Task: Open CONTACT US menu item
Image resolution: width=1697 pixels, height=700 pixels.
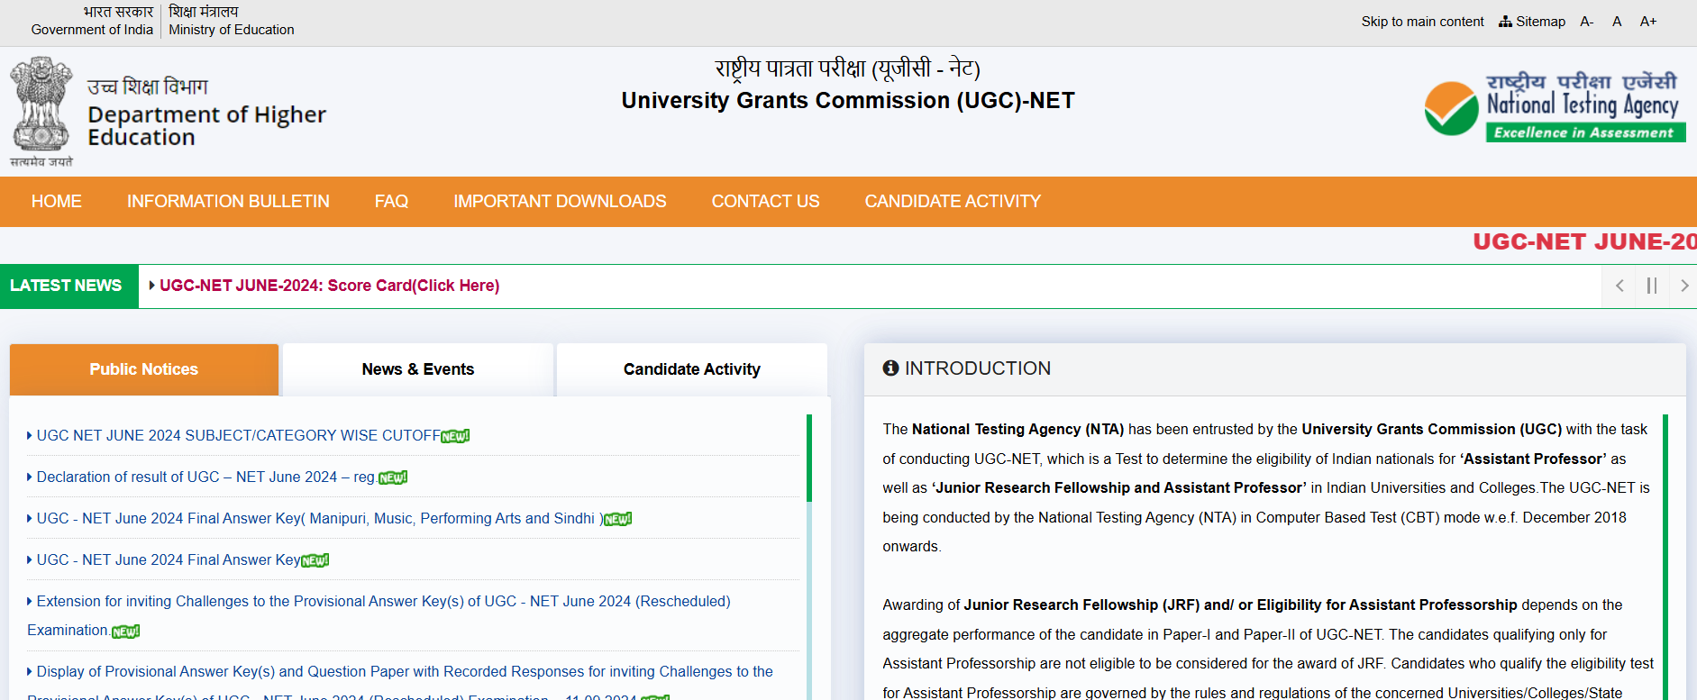Action: point(765,202)
